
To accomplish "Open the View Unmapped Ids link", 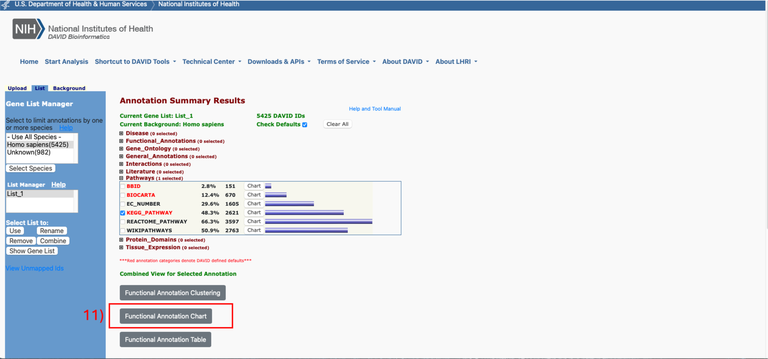I will (x=34, y=268).
